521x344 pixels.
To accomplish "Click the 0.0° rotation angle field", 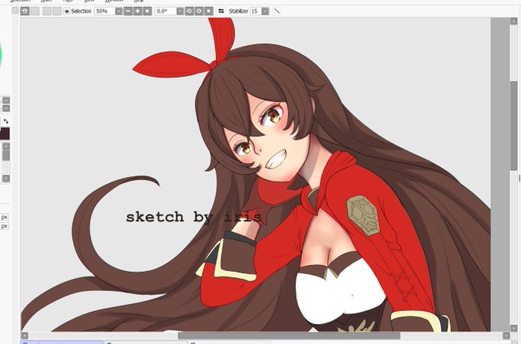I will (x=165, y=11).
